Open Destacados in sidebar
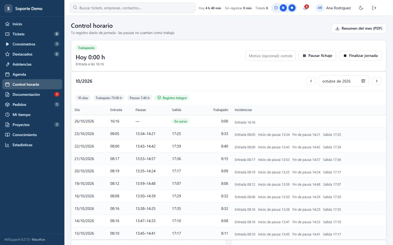The height and width of the screenshot is (245, 393). pos(32,54)
